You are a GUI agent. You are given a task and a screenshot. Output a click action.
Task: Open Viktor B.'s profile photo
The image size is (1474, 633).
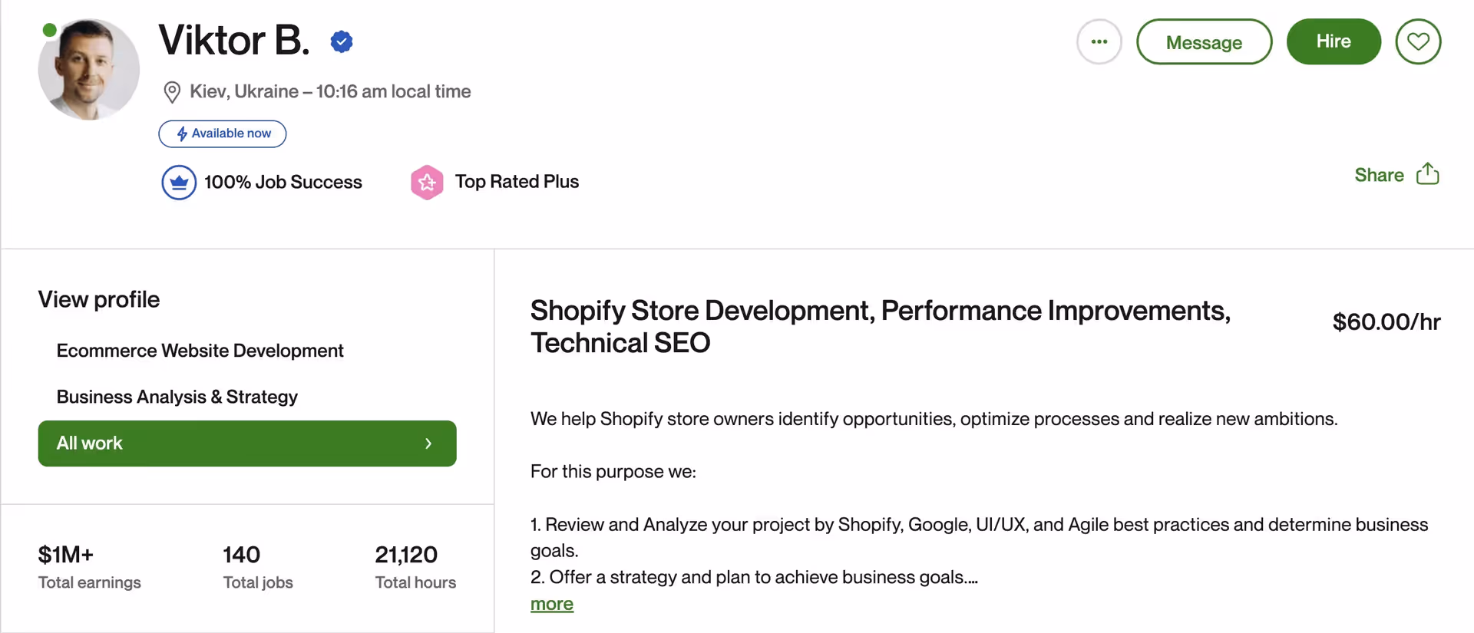[89, 69]
